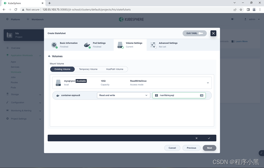
Task: Click the Previous button
Action: click(191, 148)
